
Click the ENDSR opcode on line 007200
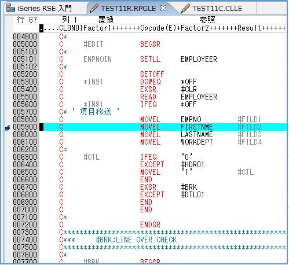tap(150, 224)
